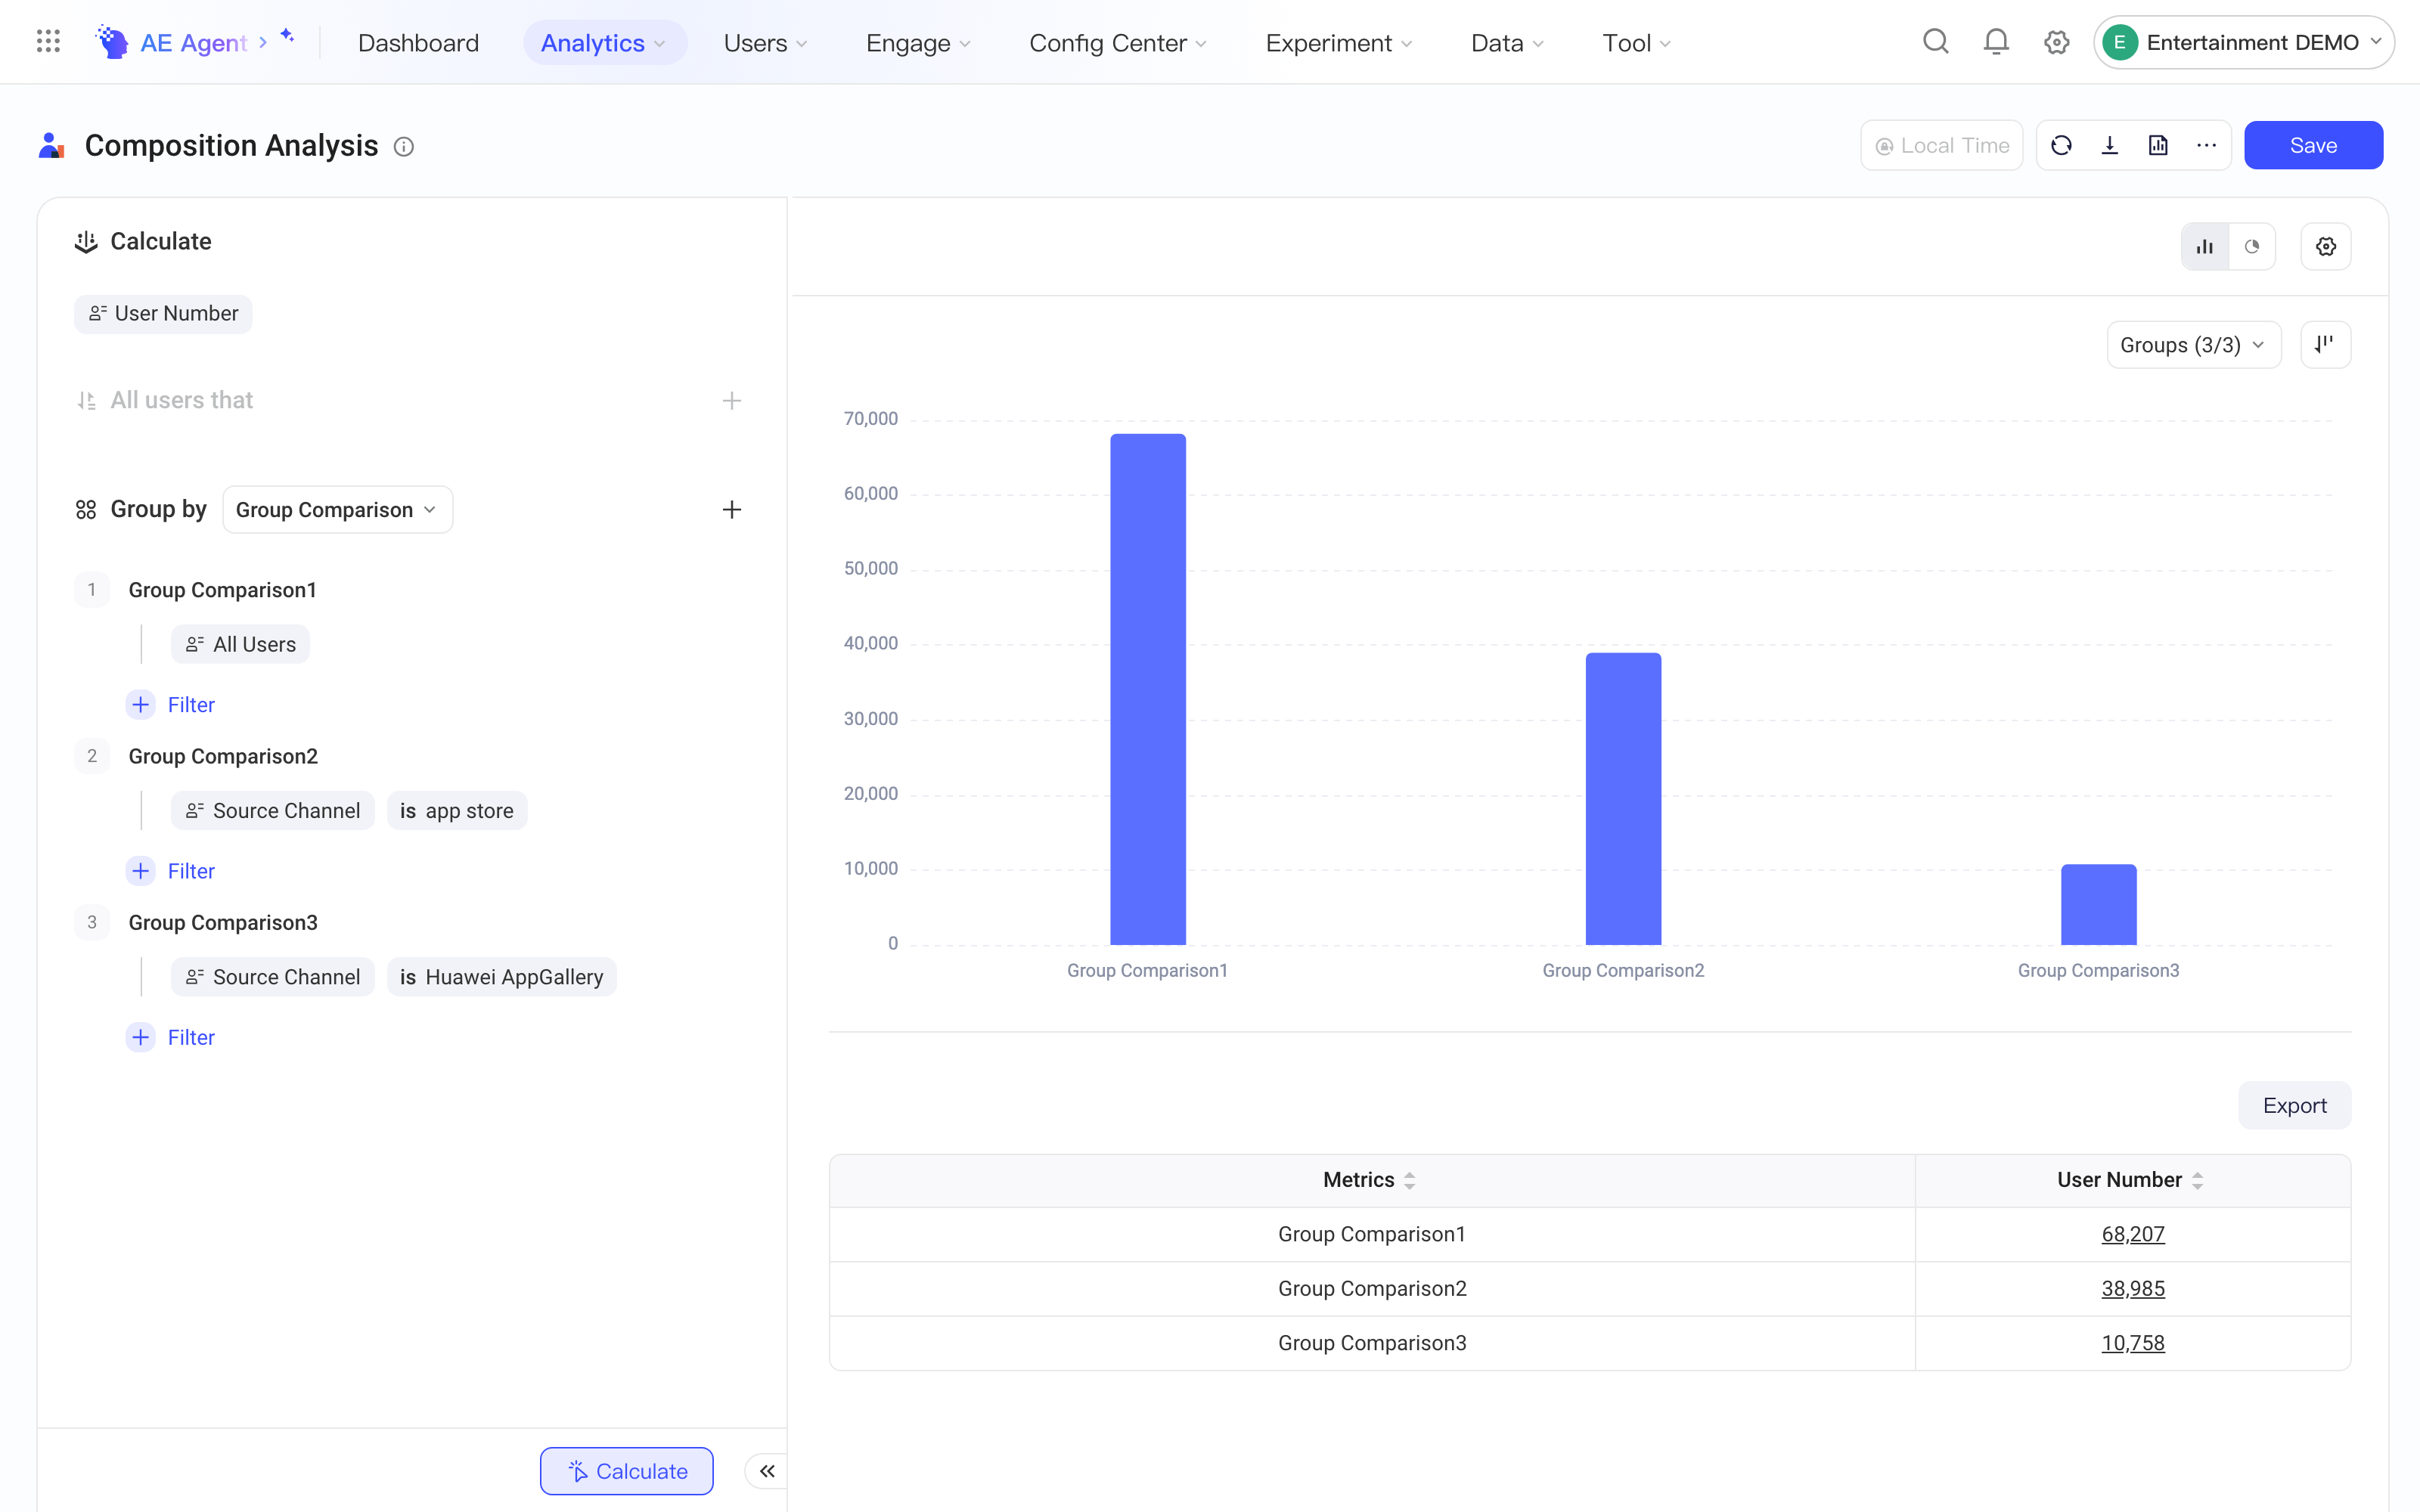This screenshot has width=2420, height=1512.
Task: Sort table by User Number column
Action: click(x=2197, y=1181)
